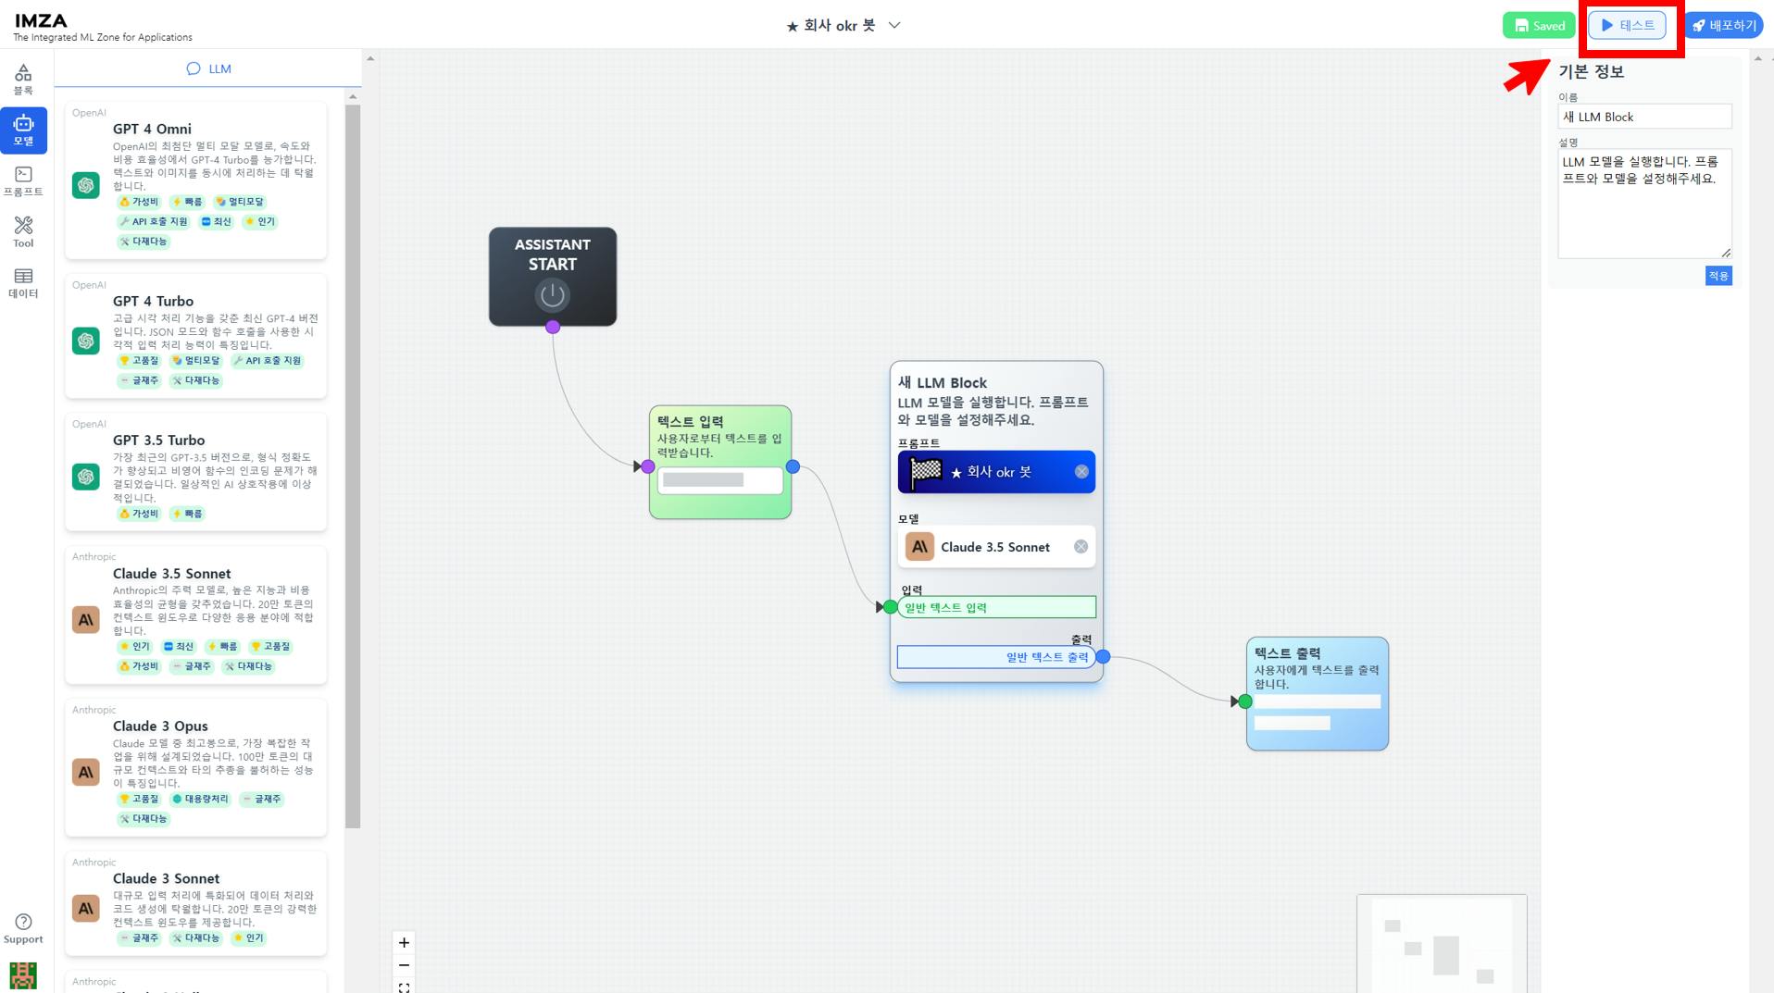Select the LLM tab
Viewport: 1774px width, 993px height.
(x=208, y=68)
